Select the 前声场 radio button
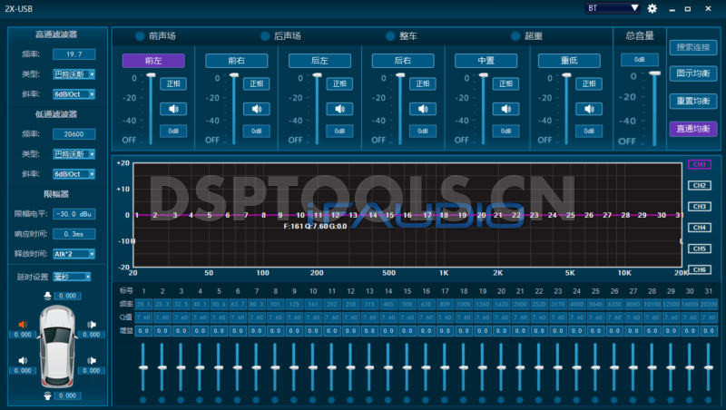Viewport: 726px width, 410px height. point(140,36)
